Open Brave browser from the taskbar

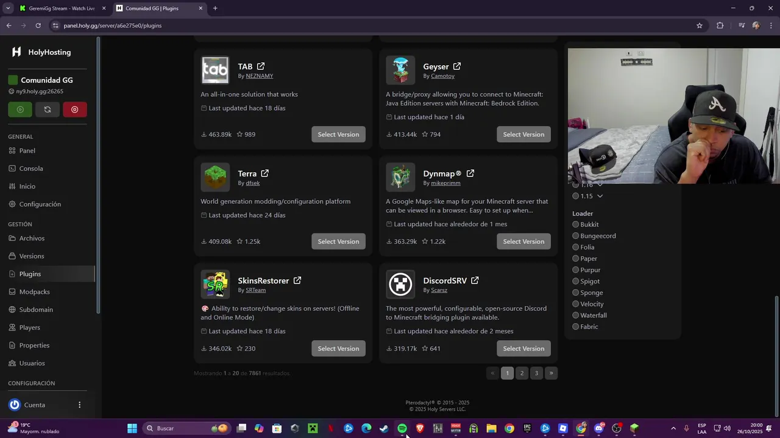pos(420,428)
